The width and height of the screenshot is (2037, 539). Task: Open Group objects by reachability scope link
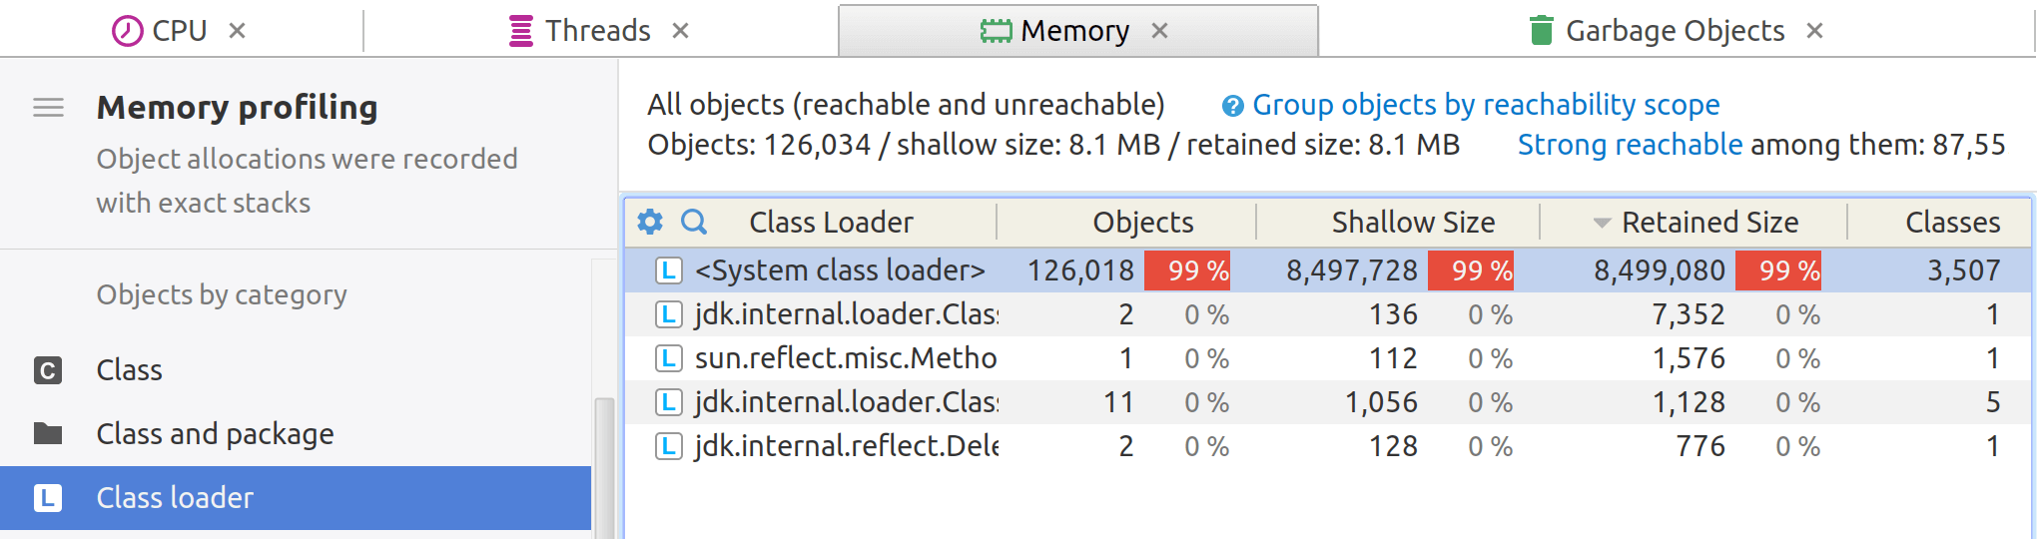[x=1486, y=105]
